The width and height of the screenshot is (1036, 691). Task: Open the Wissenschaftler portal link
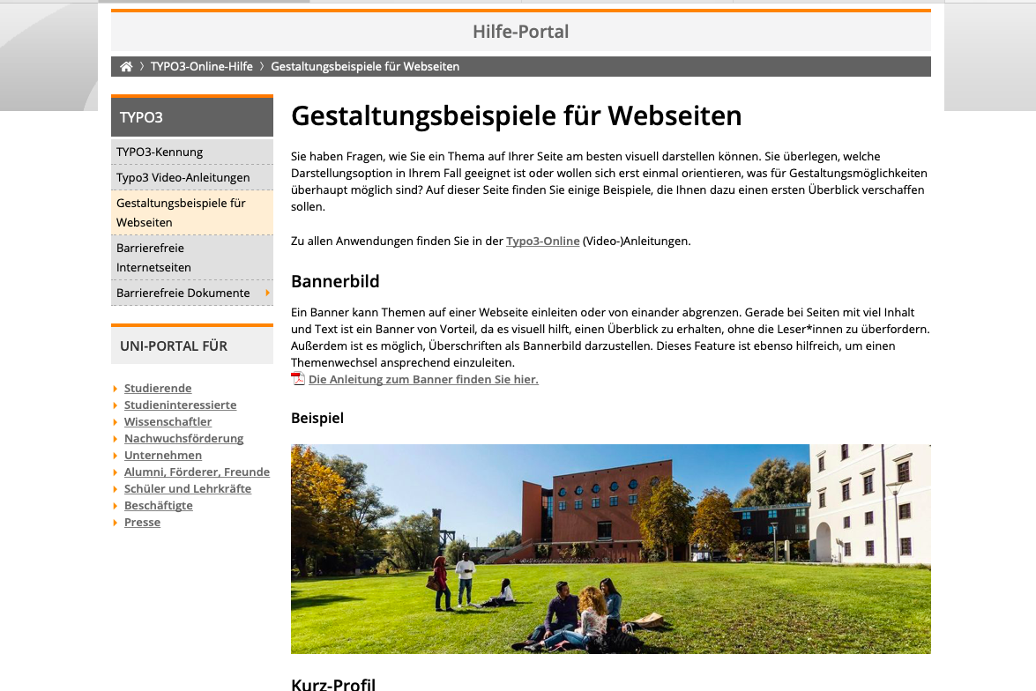point(168,421)
